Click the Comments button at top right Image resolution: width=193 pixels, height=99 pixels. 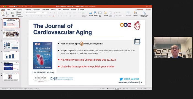point(140,9)
